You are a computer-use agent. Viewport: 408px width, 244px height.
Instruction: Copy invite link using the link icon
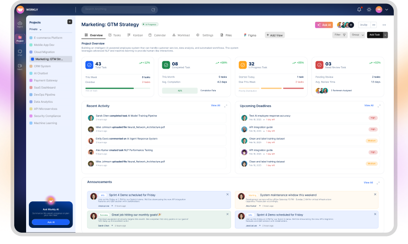(x=374, y=25)
